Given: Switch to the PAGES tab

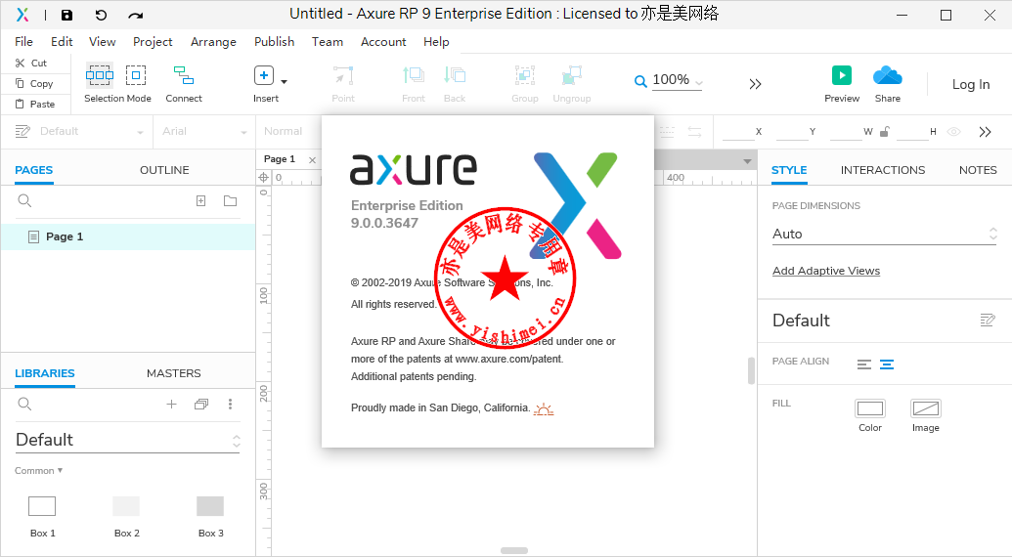Looking at the screenshot, I should pyautogui.click(x=33, y=170).
